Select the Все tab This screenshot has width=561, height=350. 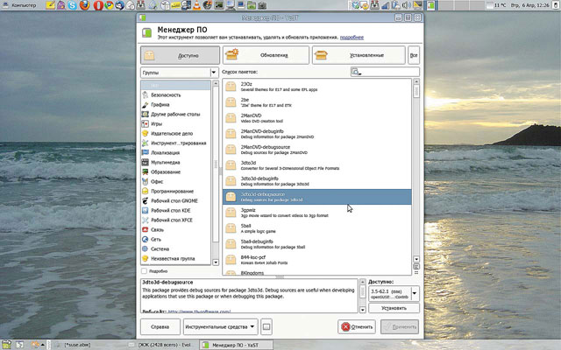[414, 55]
